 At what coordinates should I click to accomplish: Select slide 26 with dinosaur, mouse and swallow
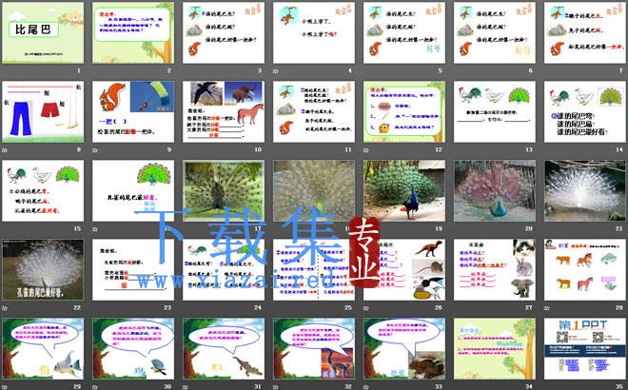pos(404,270)
